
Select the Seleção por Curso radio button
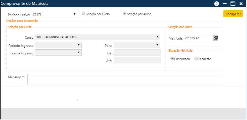tap(84, 14)
